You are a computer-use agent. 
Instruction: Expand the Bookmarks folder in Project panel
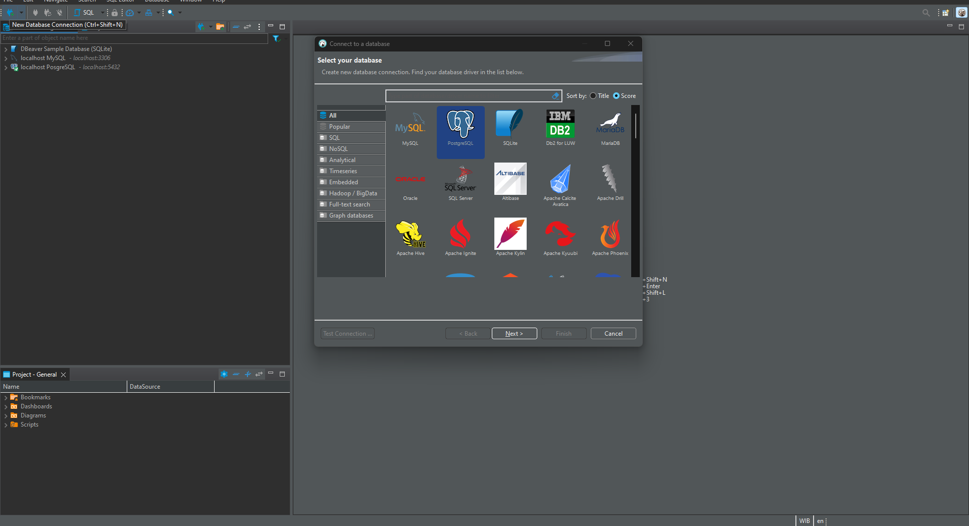pyautogui.click(x=6, y=398)
